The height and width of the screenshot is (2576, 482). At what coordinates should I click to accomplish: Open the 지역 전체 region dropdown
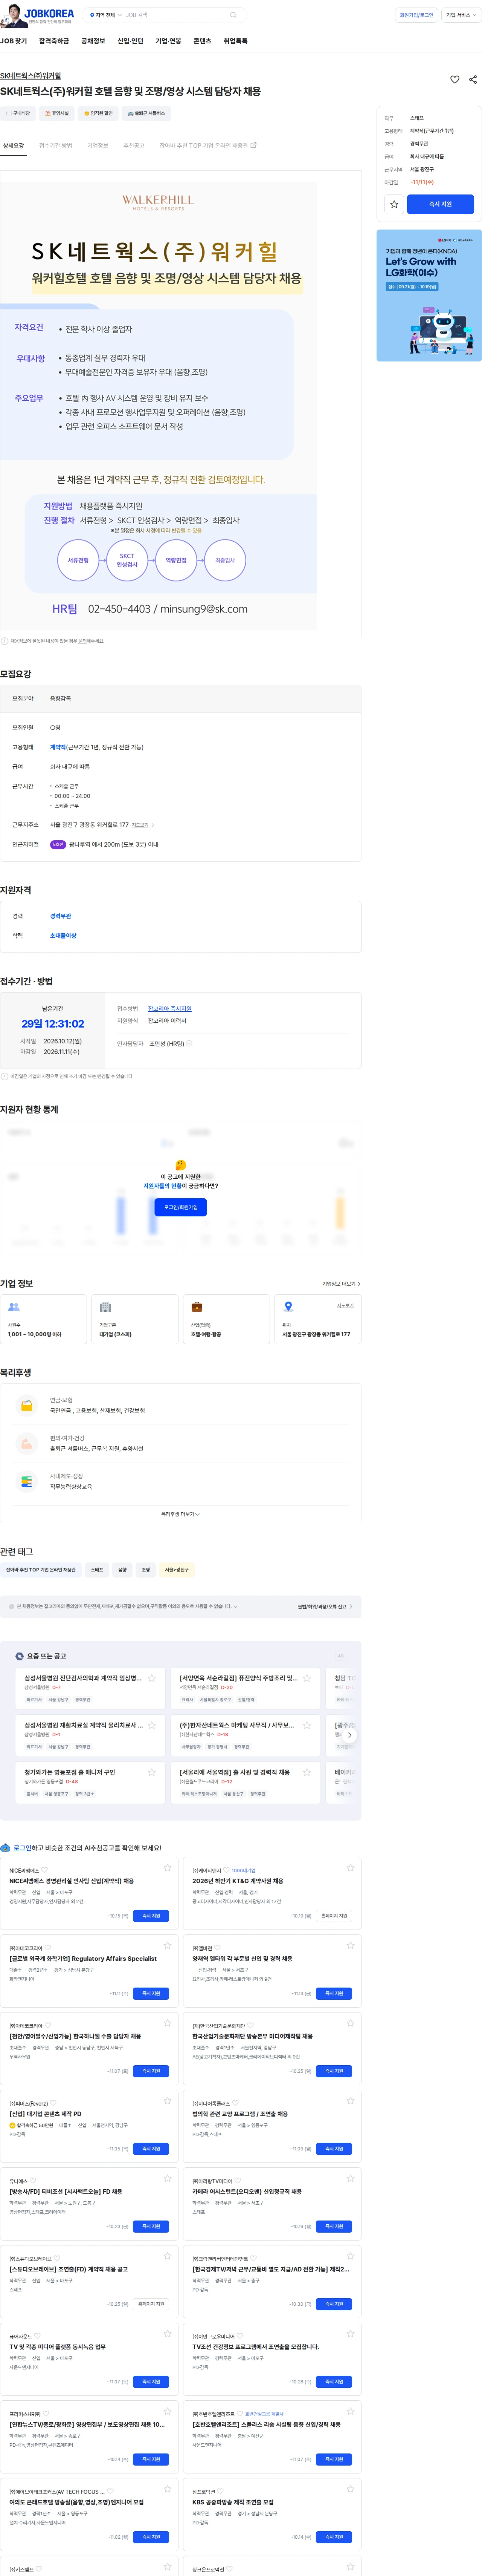pos(105,15)
